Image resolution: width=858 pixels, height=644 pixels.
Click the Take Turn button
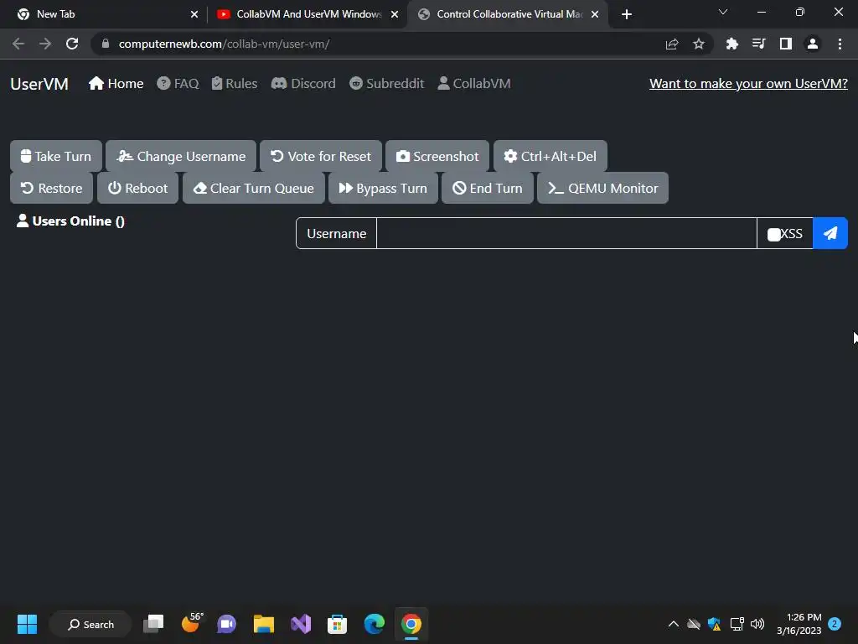click(x=56, y=156)
